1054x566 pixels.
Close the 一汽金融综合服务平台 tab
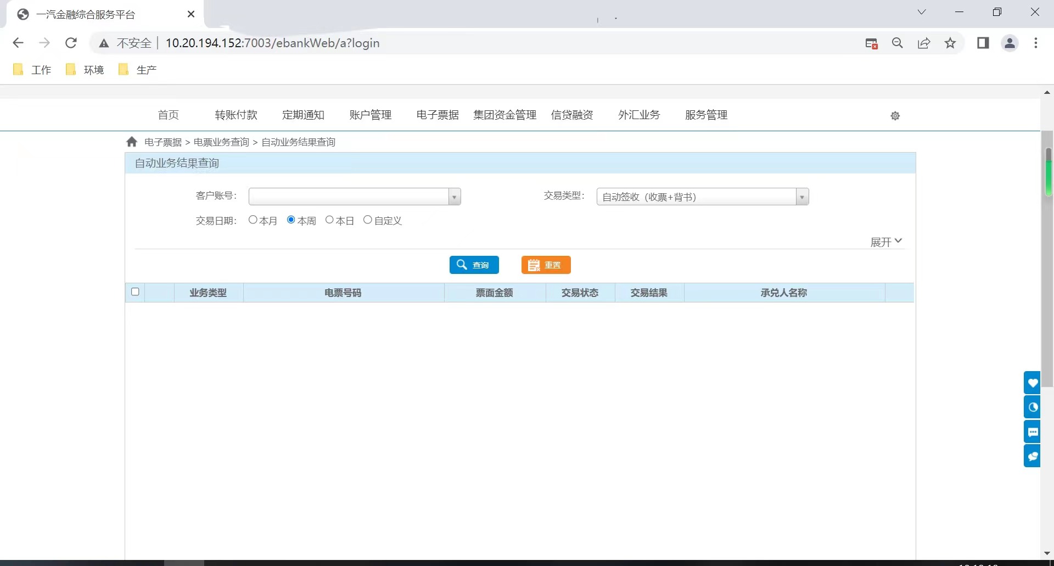(x=191, y=14)
